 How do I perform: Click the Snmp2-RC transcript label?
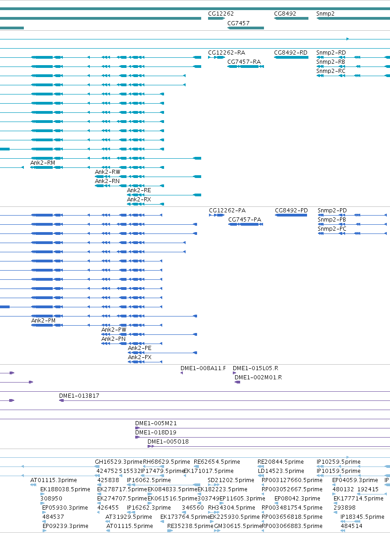pos(330,71)
